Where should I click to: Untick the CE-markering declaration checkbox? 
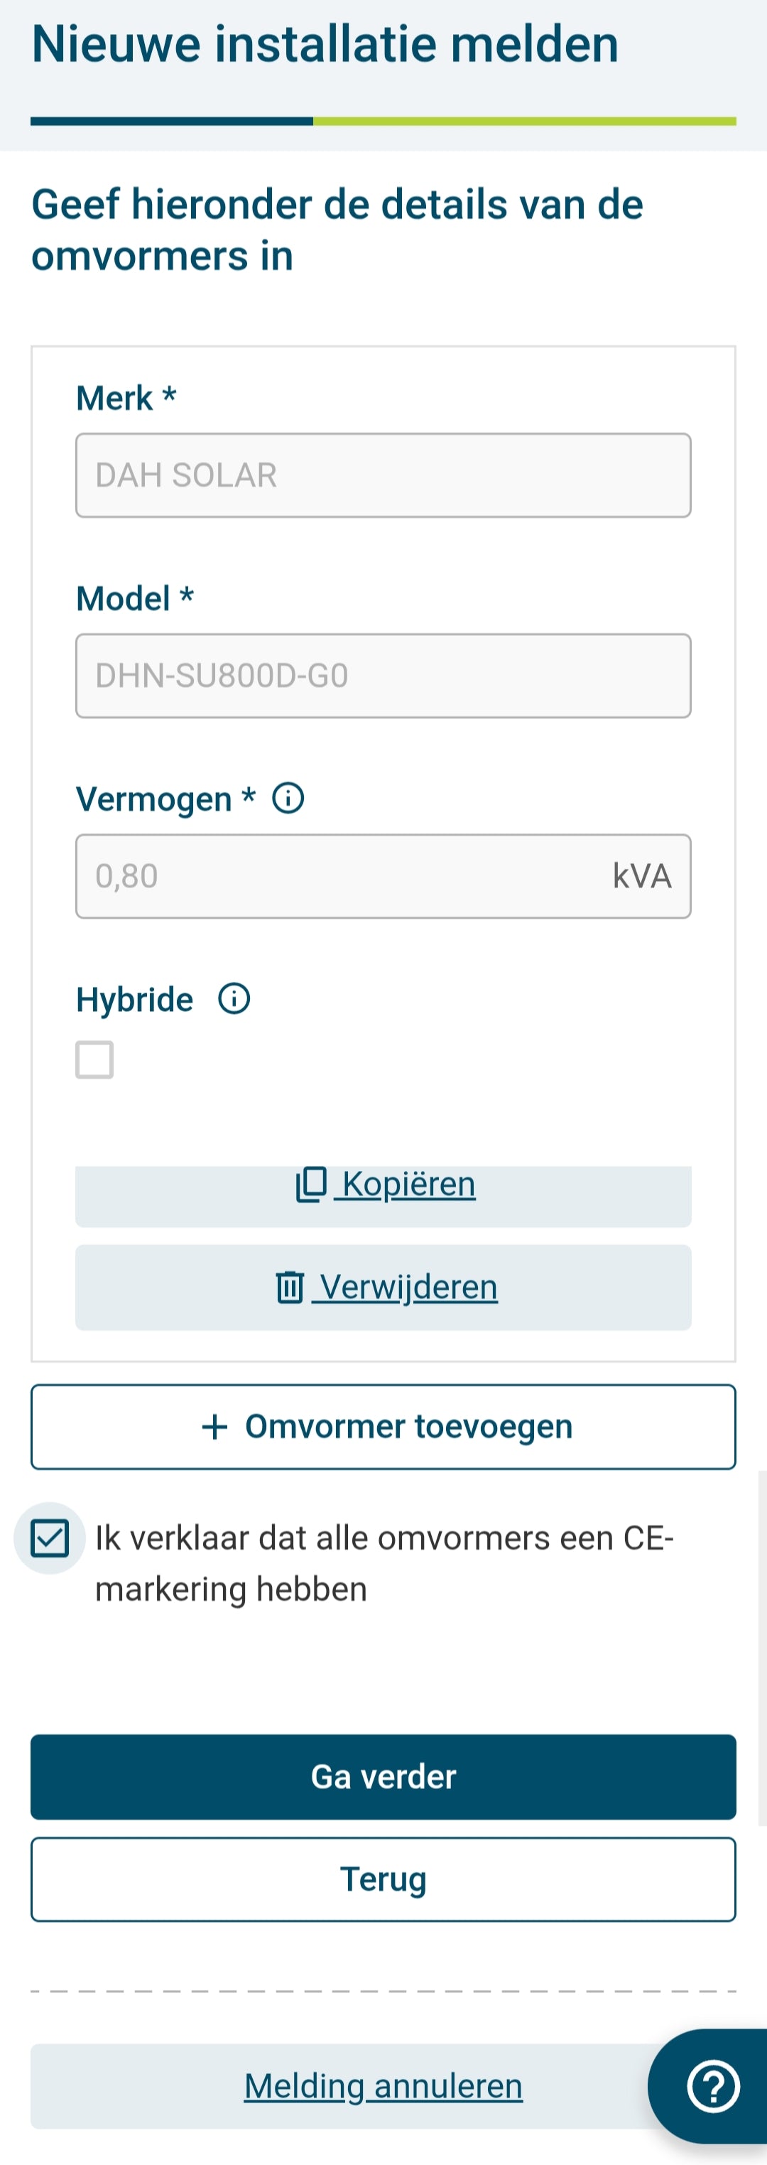point(50,1538)
